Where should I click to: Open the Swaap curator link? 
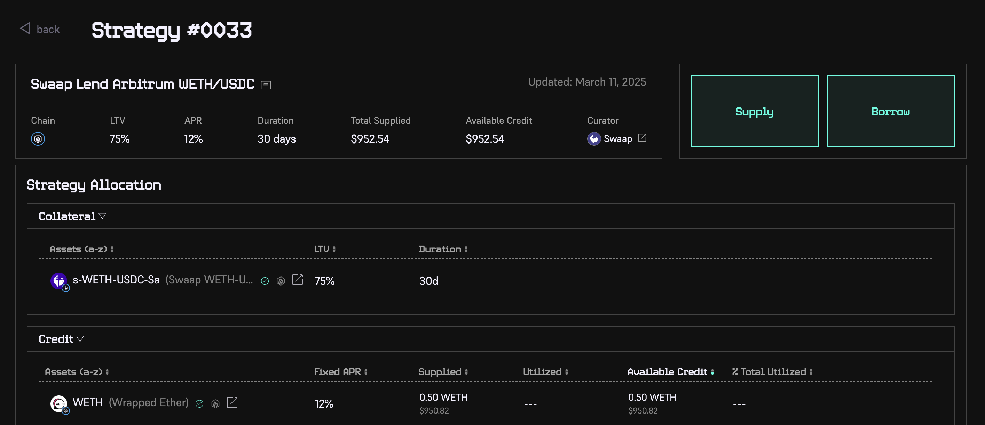(x=617, y=139)
